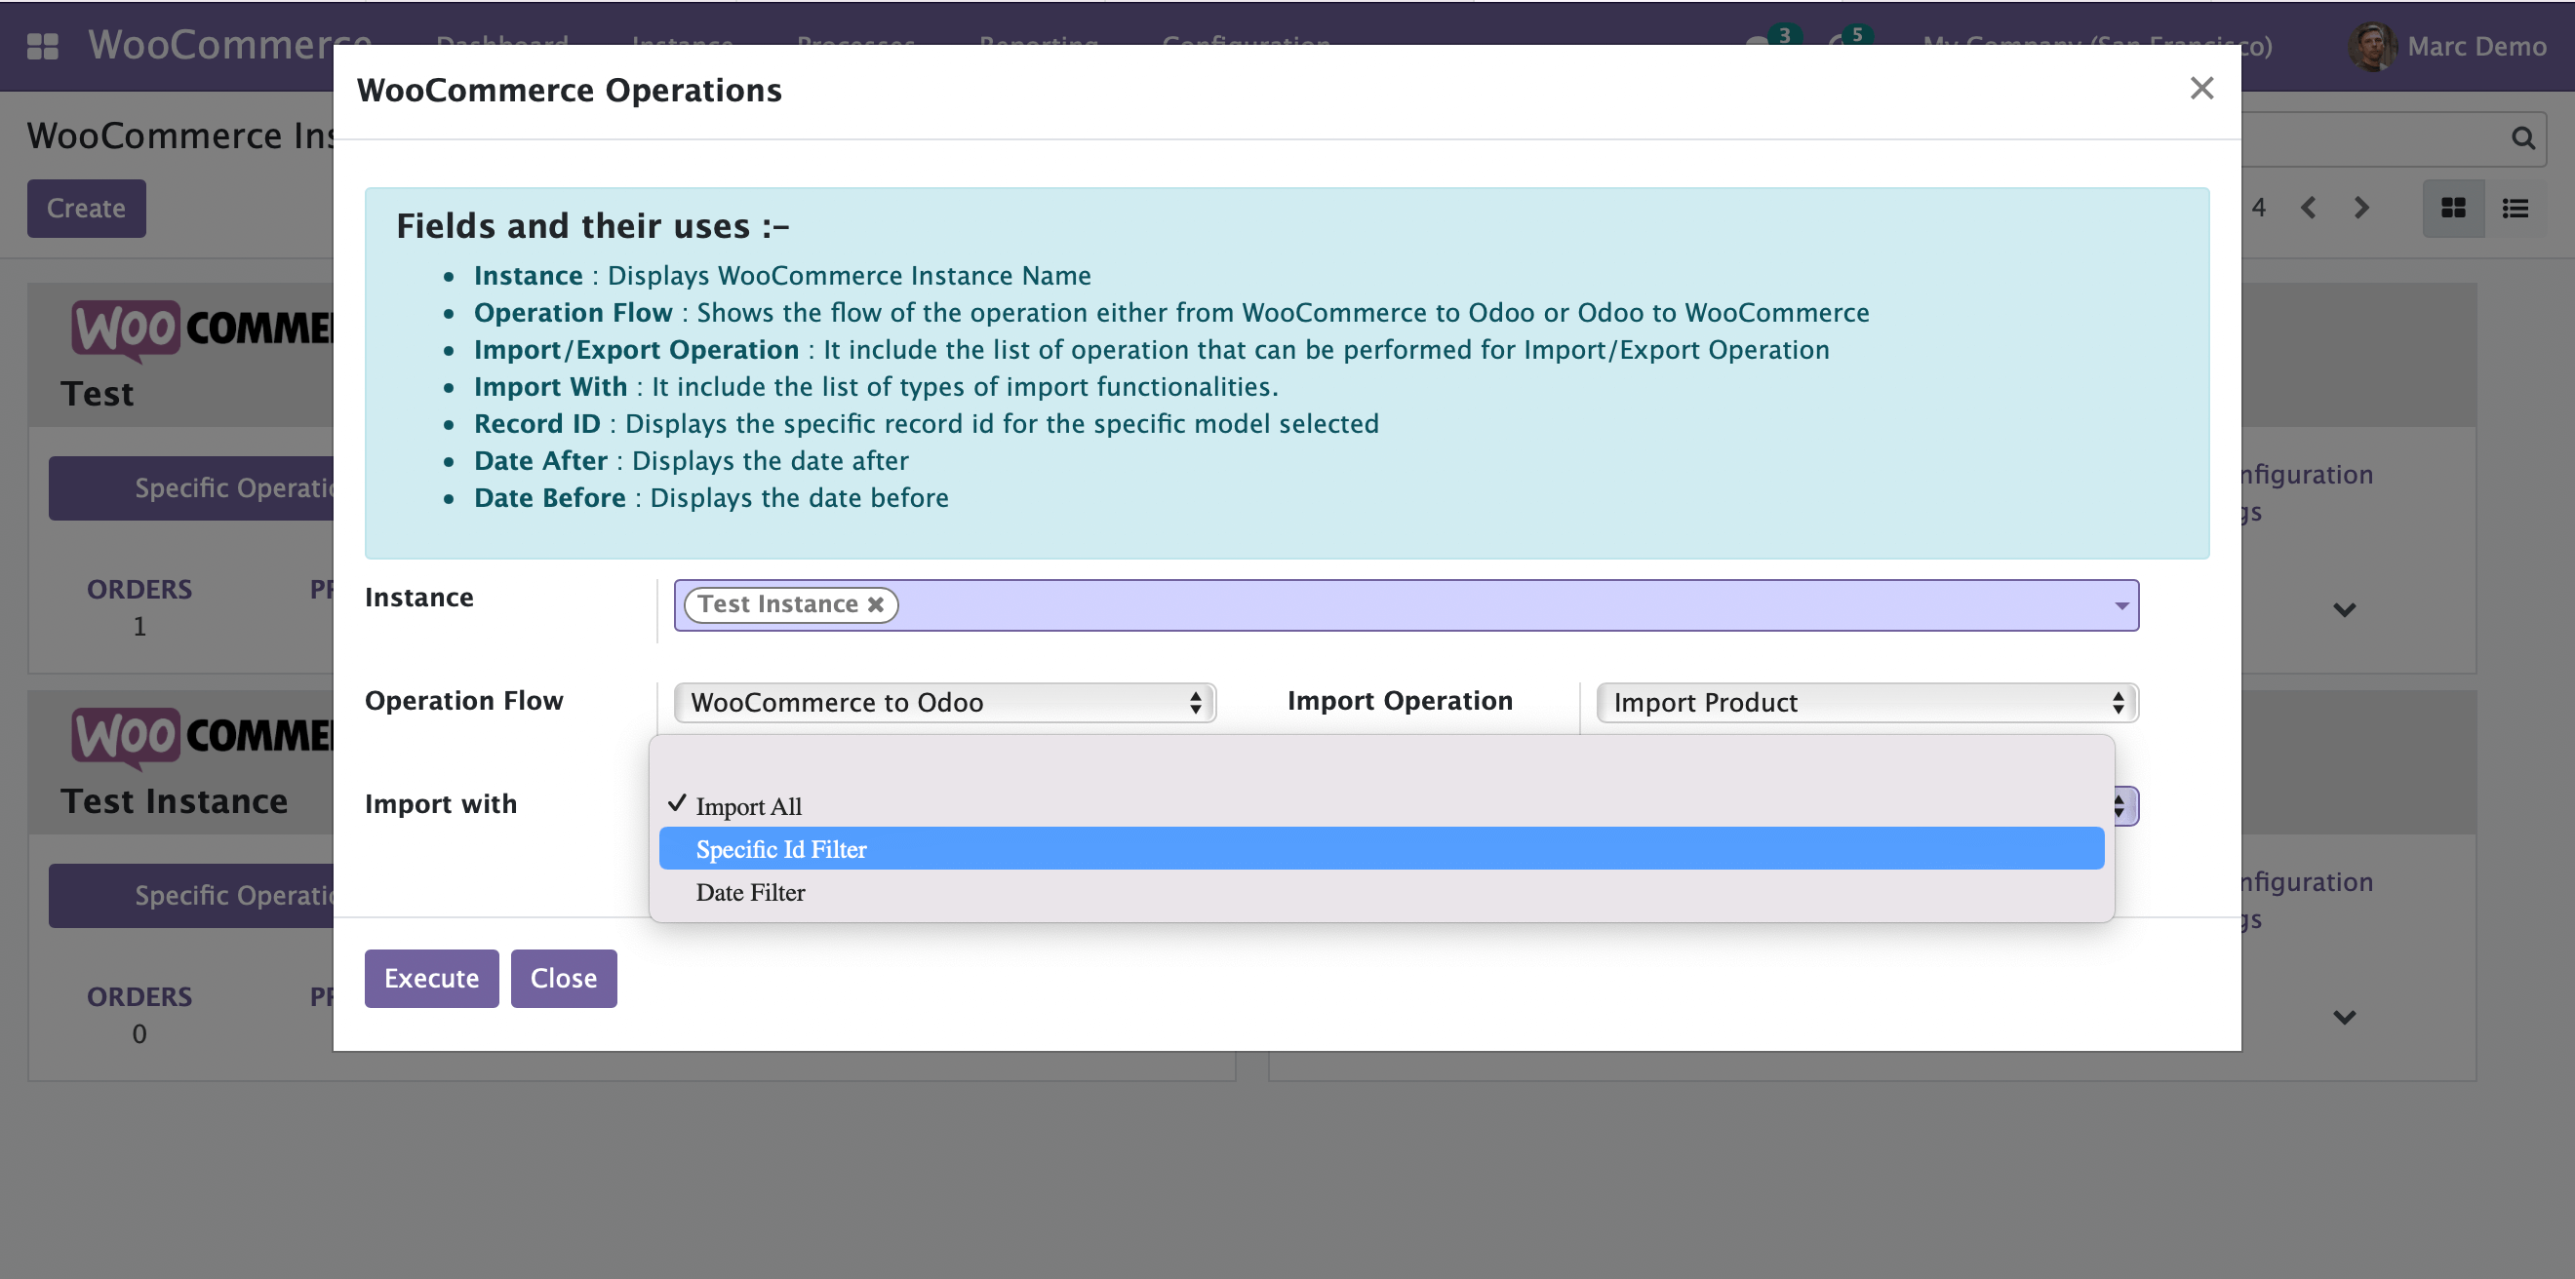2575x1279 pixels.
Task: Click the Create button
Action: (x=86, y=208)
